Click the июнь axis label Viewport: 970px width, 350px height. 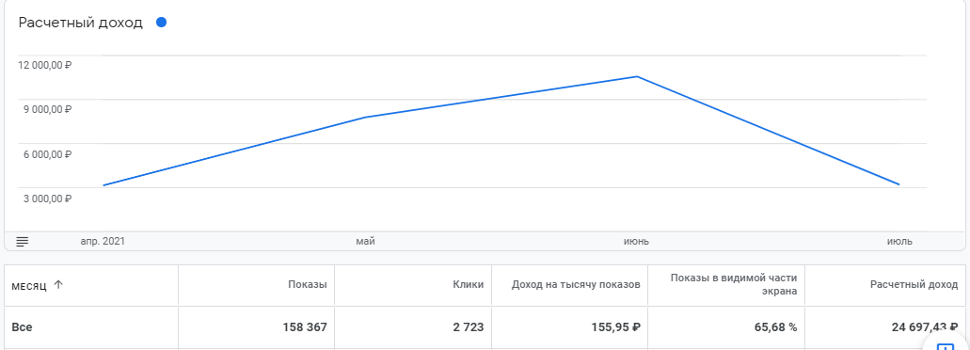click(636, 241)
